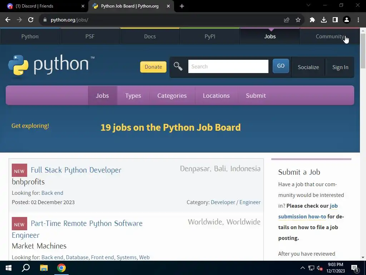
Task: Click the python.org/jobs/ address bar
Action: [161, 20]
